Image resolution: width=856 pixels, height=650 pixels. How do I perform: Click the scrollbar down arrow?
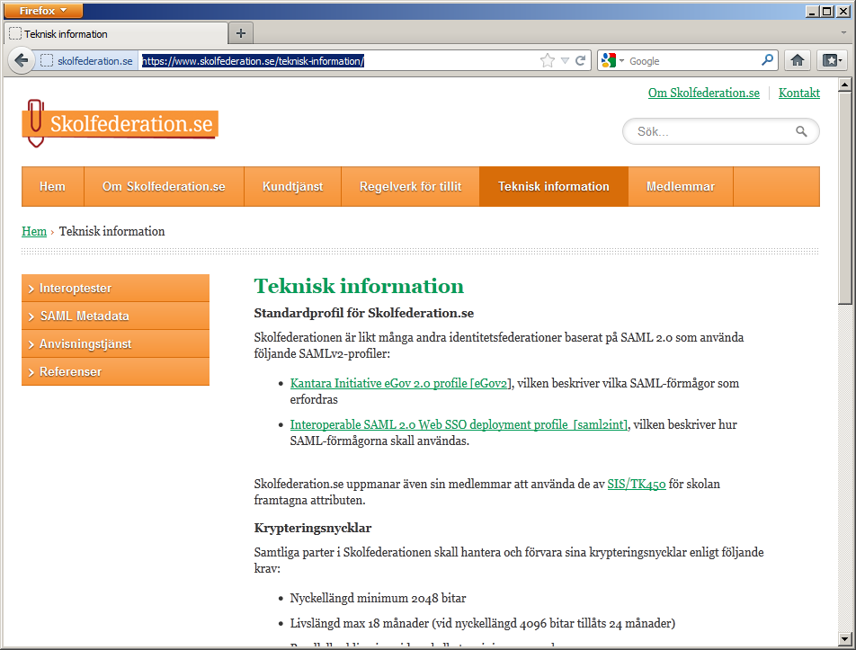[844, 638]
